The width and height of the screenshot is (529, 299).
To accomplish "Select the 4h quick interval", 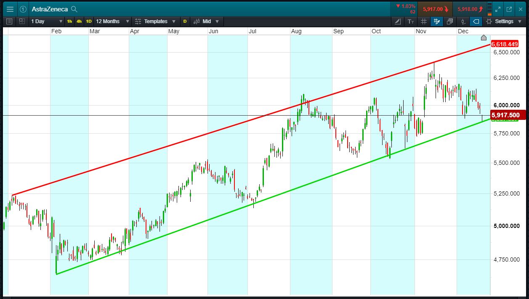I will pyautogui.click(x=79, y=21).
